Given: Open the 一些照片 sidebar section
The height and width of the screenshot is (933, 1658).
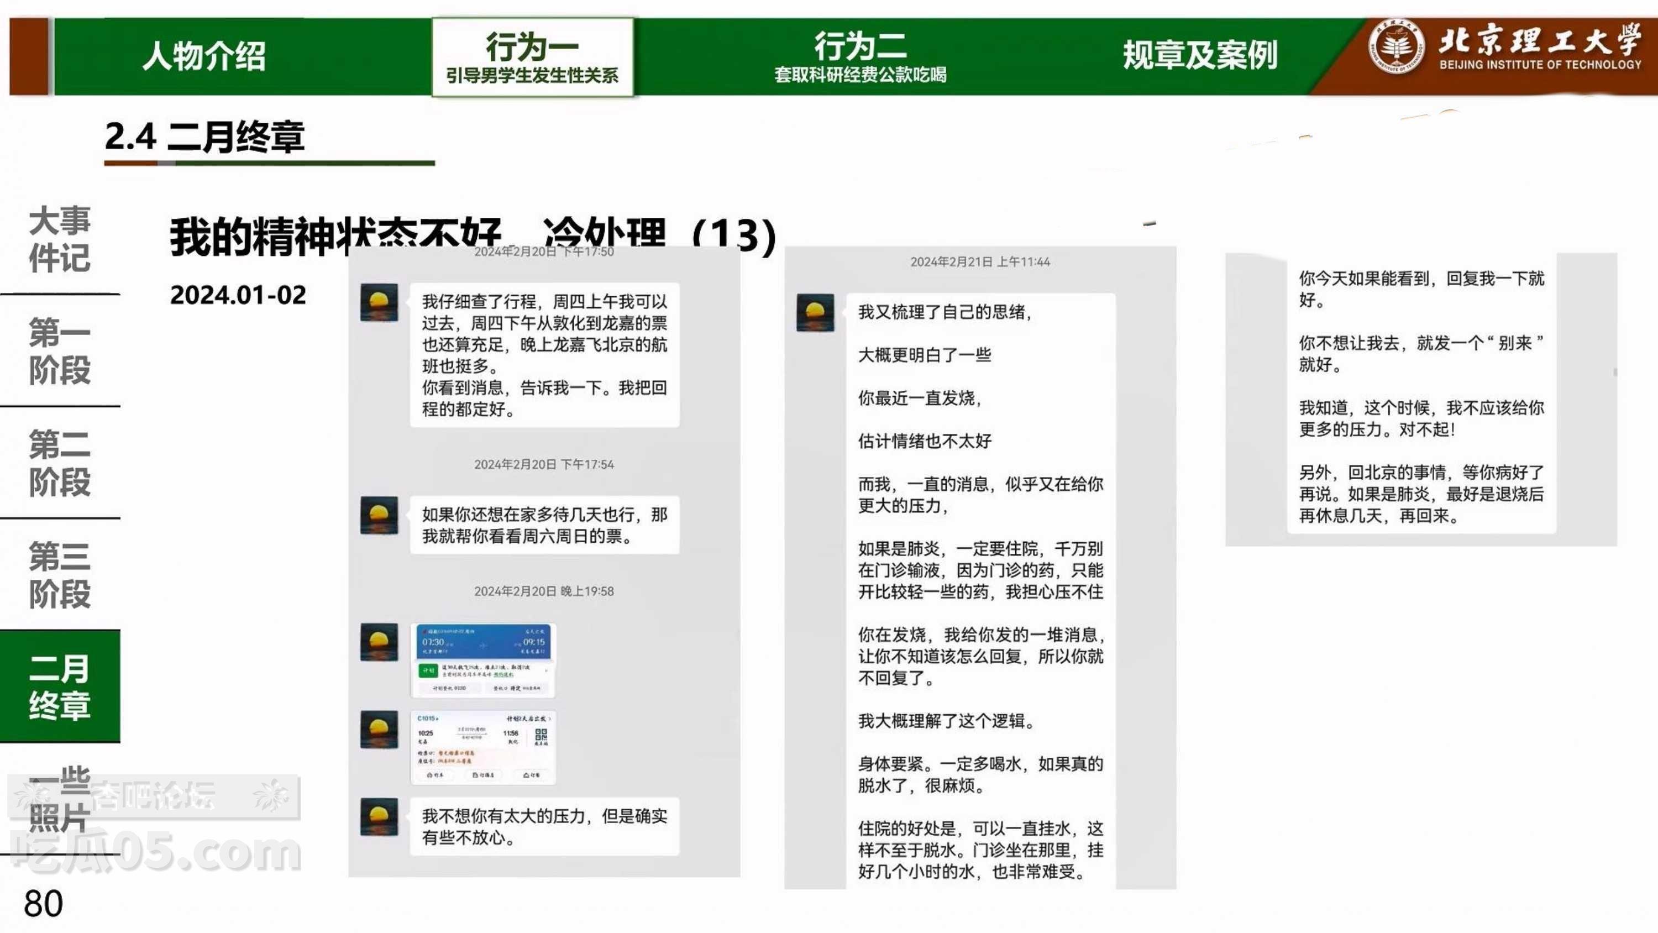Looking at the screenshot, I should [59, 799].
